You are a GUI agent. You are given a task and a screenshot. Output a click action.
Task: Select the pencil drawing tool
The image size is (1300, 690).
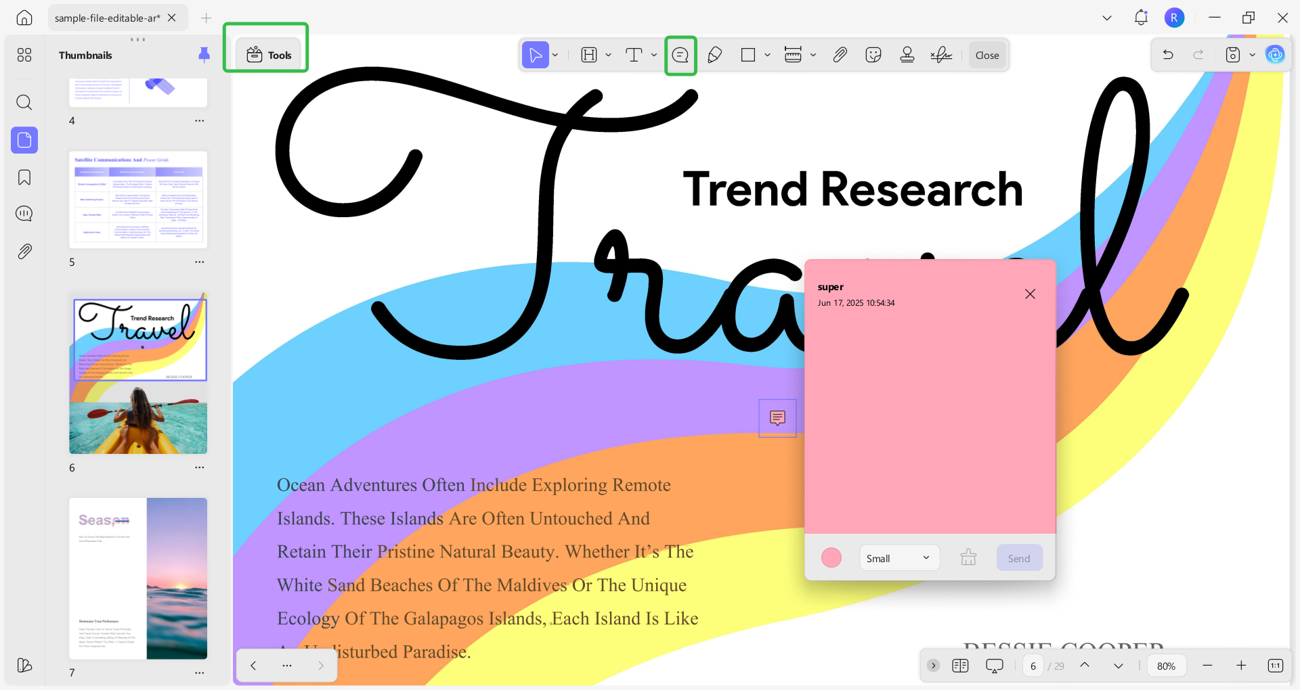(x=714, y=55)
